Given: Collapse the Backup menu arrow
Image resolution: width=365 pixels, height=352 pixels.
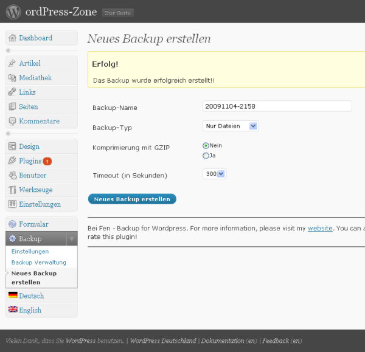Looking at the screenshot, I should (72, 239).
